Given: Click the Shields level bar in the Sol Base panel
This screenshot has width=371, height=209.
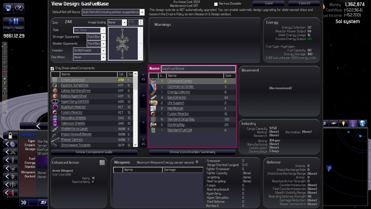Looking at the screenshot, I should [x=42, y=167].
